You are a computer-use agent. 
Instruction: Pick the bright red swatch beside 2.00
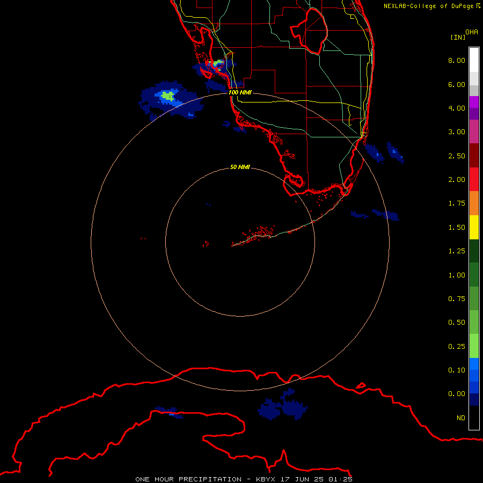tap(474, 179)
